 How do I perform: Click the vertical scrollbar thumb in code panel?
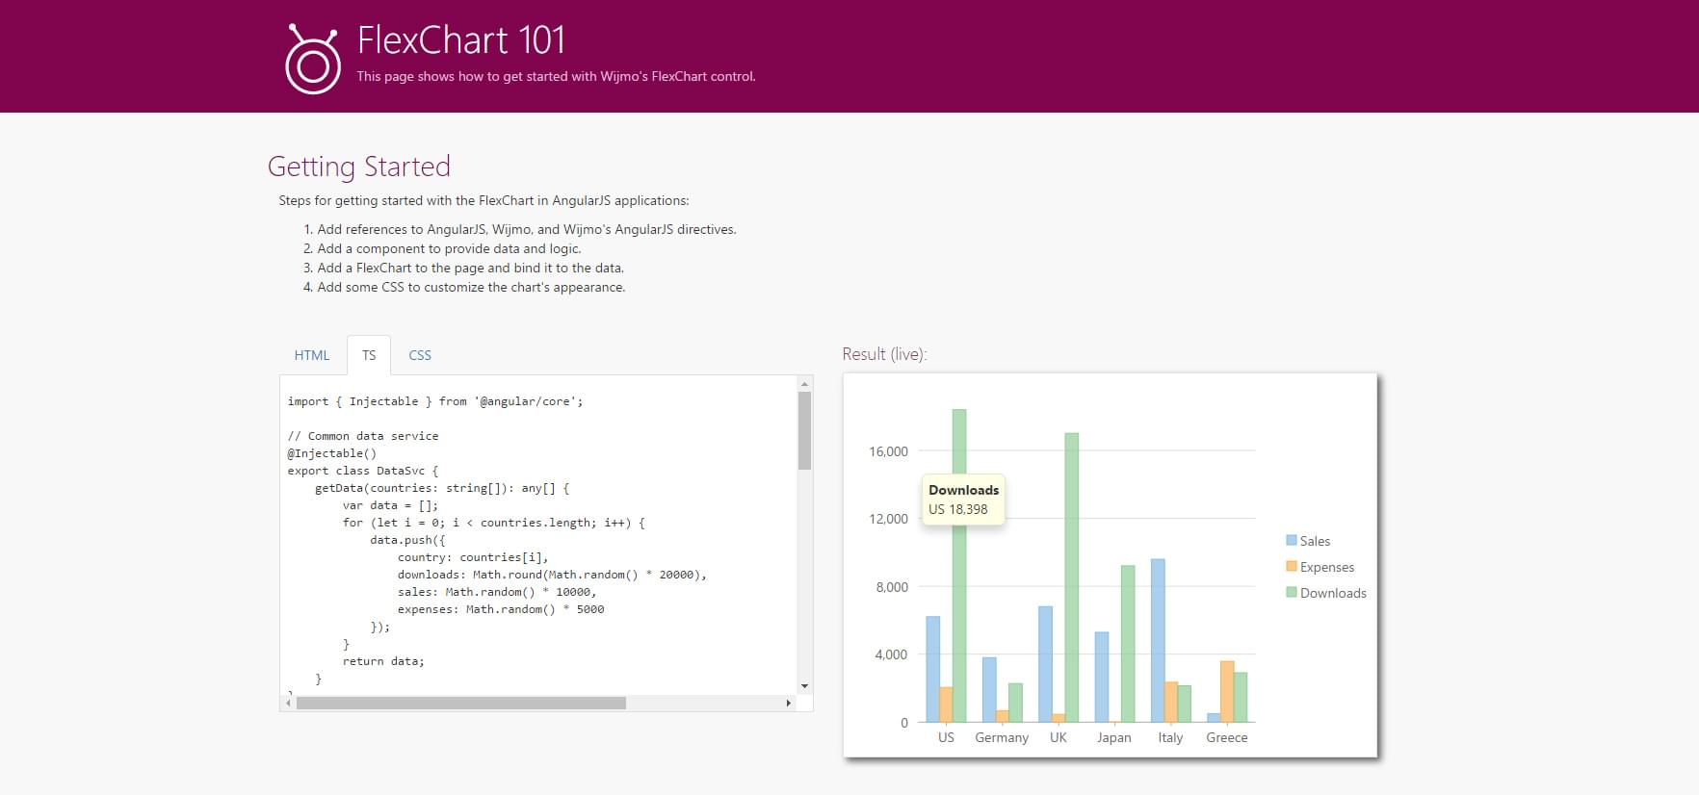click(804, 430)
